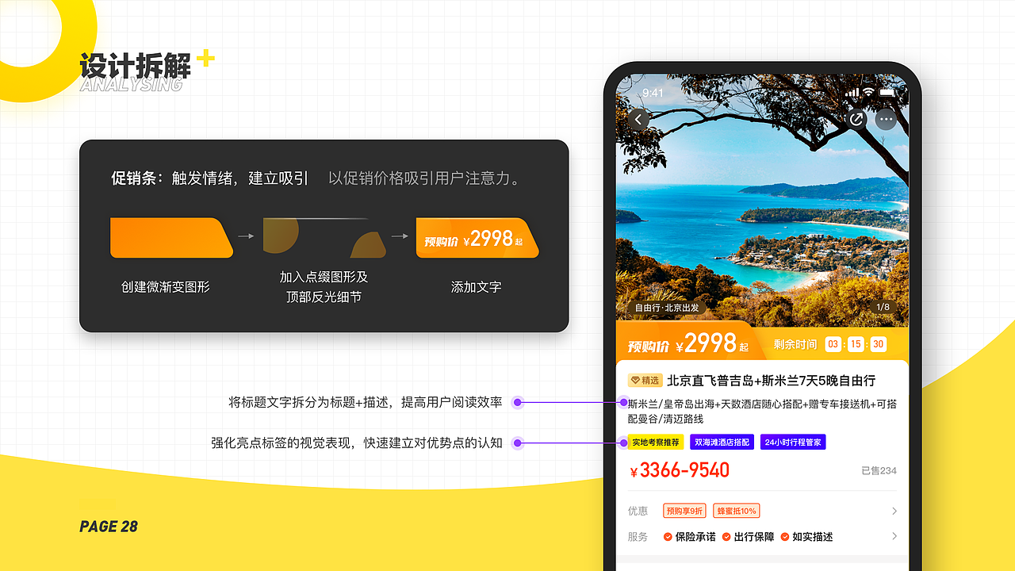The image size is (1015, 571).
Task: Tap the Wi-Fi indicator in phone status bar
Action: 868,93
